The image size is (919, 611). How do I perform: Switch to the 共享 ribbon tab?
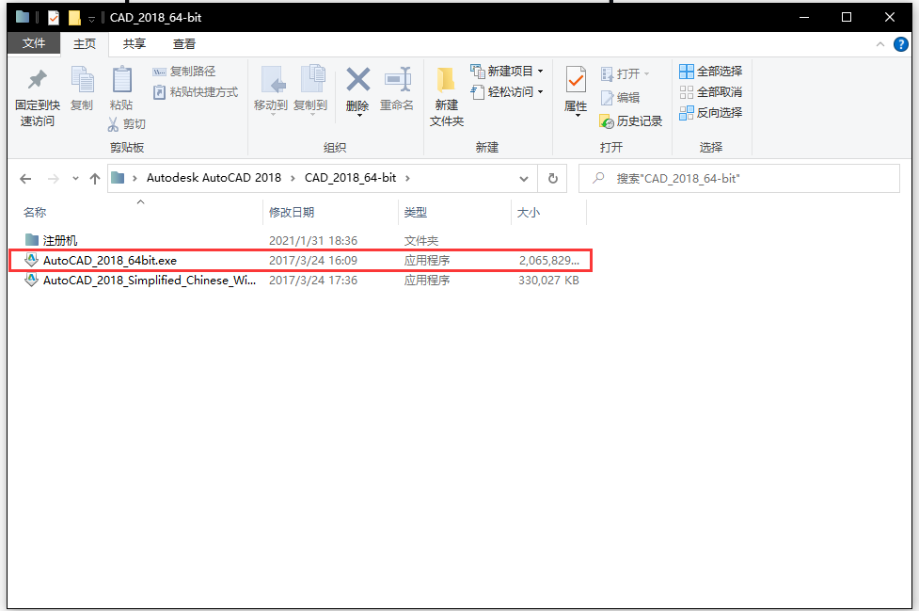(135, 43)
